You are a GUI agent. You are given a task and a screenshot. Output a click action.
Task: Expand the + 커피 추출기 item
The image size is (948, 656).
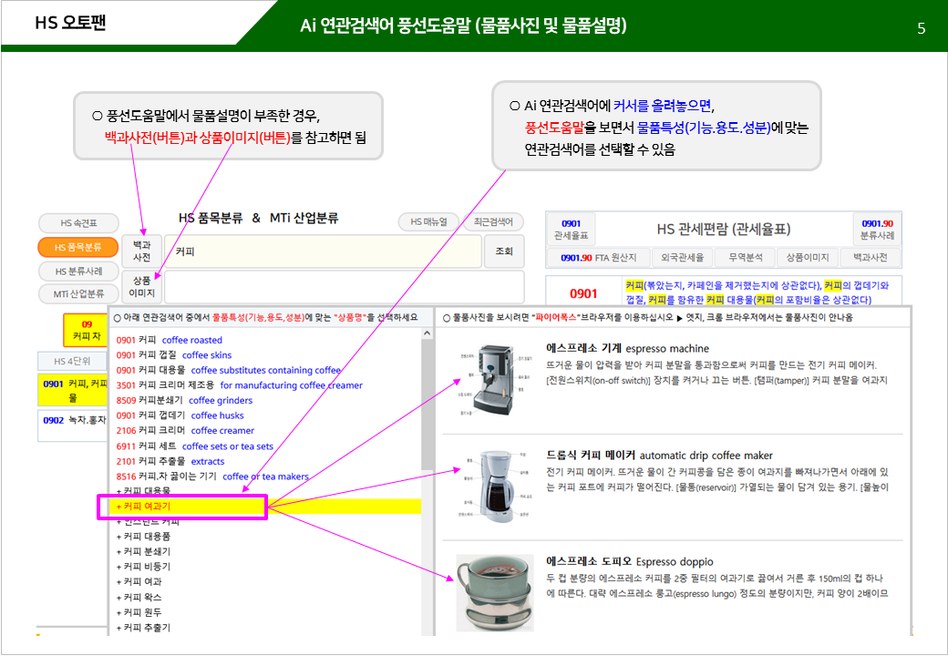[143, 628]
